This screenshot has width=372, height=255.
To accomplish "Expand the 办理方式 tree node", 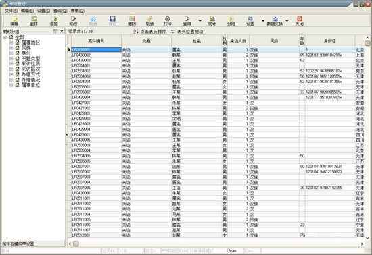I will (x=11, y=74).
